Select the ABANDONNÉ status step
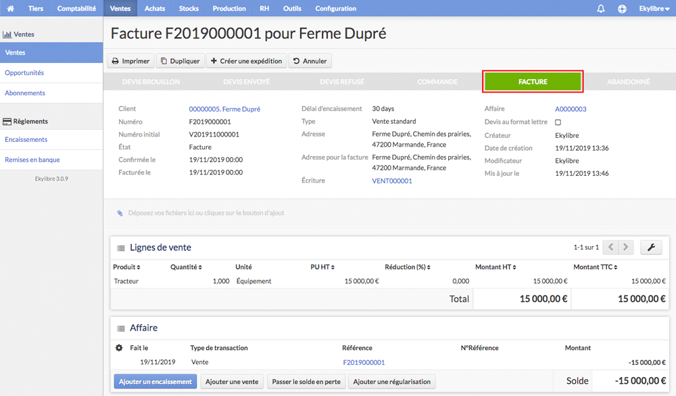 (628, 82)
